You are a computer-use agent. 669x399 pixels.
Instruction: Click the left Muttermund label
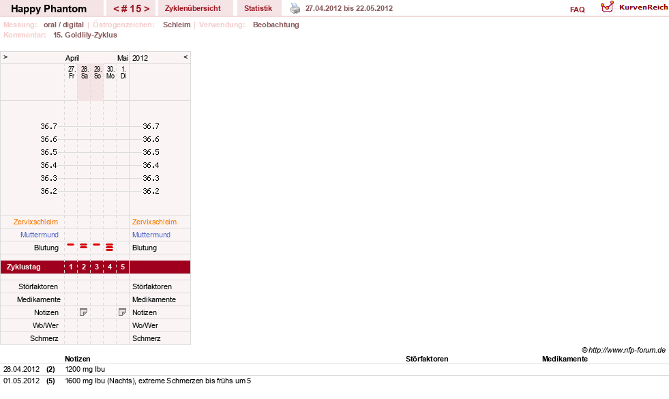pyautogui.click(x=40, y=235)
